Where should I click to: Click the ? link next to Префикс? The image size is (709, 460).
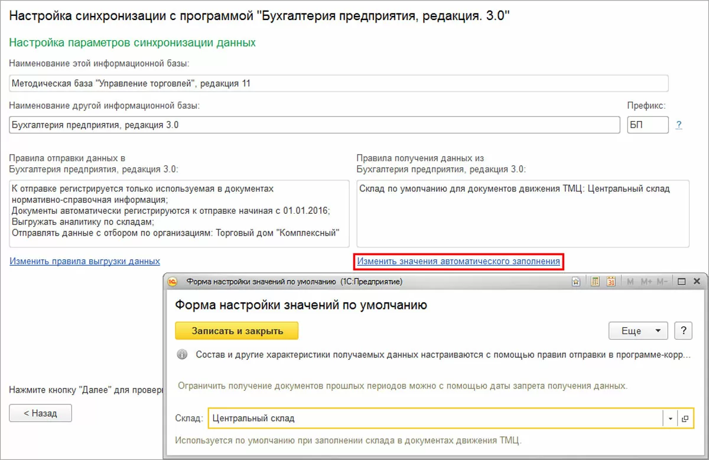tap(679, 125)
